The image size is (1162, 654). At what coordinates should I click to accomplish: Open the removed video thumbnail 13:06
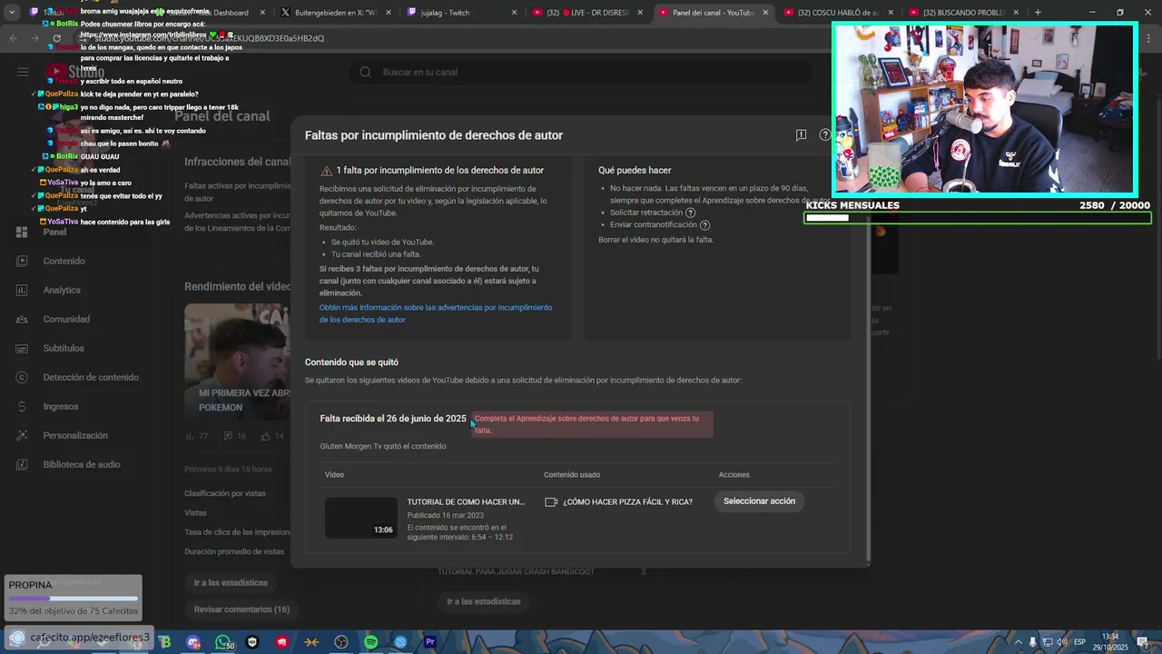[361, 518]
